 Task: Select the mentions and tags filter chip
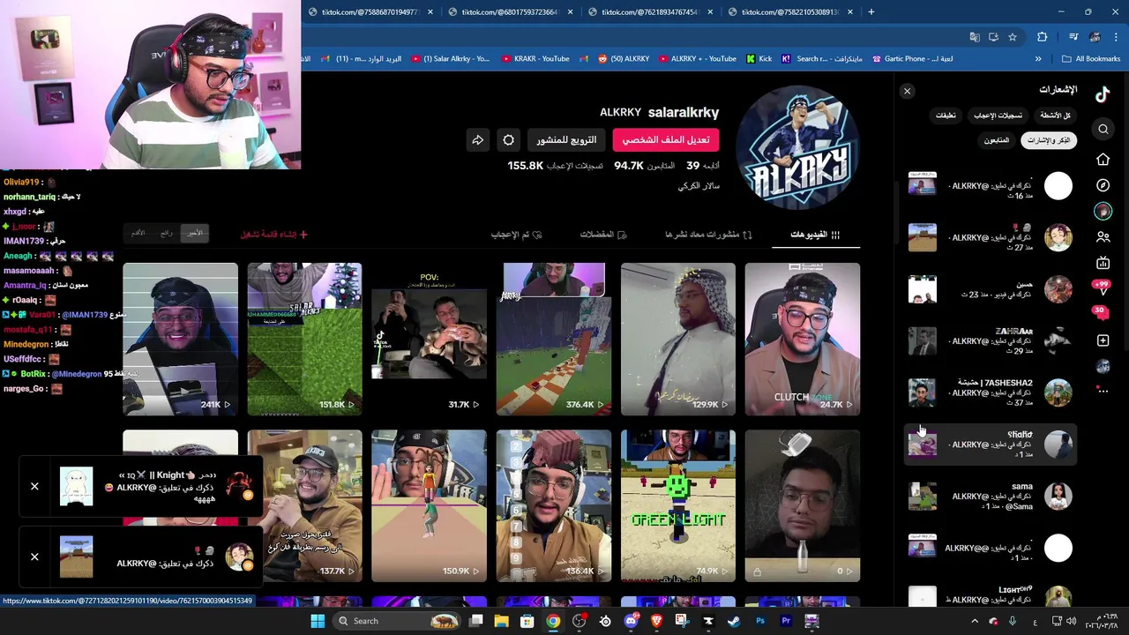coord(1049,140)
